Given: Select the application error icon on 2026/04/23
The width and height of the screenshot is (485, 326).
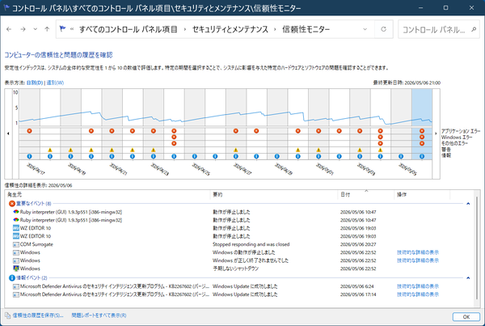Looking at the screenshot, I should (x=153, y=131).
